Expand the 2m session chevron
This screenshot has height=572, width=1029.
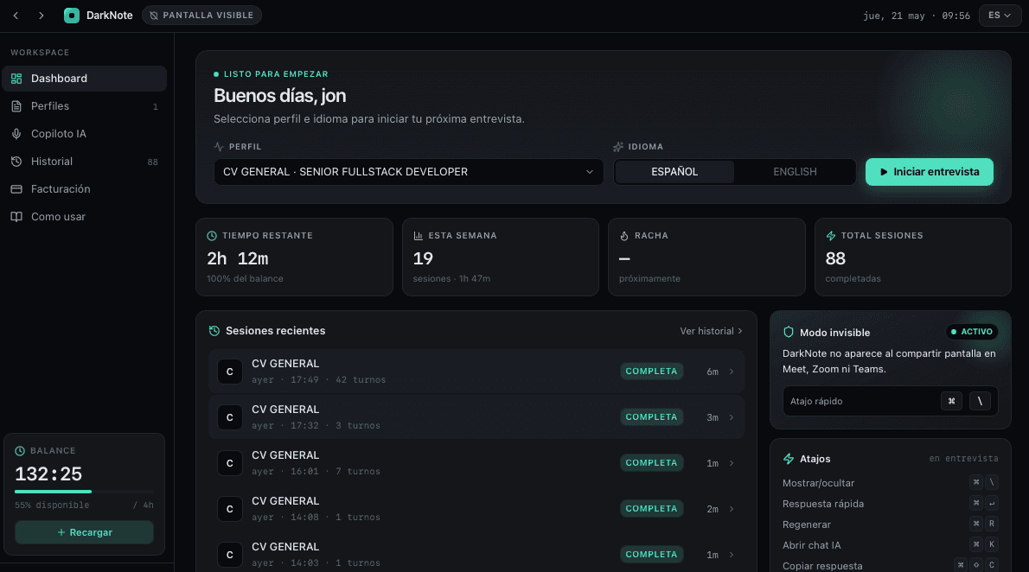731,509
